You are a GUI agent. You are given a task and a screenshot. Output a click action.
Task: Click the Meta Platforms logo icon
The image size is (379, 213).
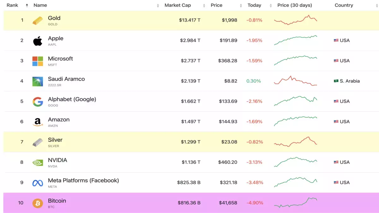click(38, 183)
